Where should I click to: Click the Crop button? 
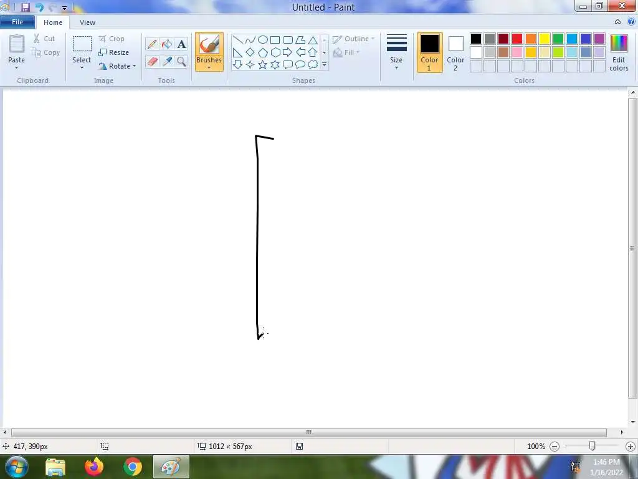(112, 39)
